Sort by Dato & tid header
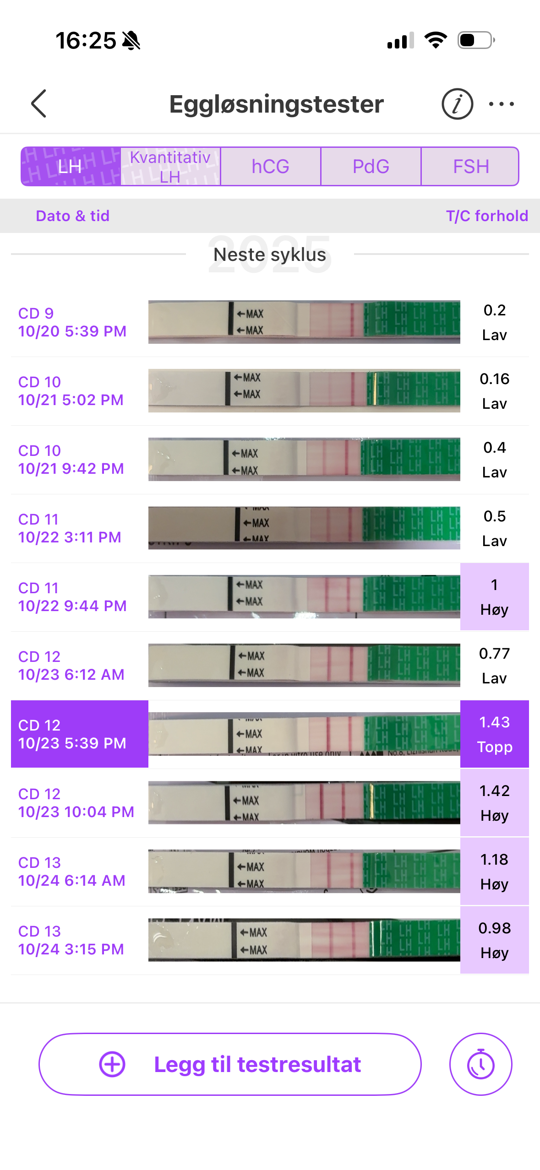This screenshot has height=1170, width=540. 73,216
